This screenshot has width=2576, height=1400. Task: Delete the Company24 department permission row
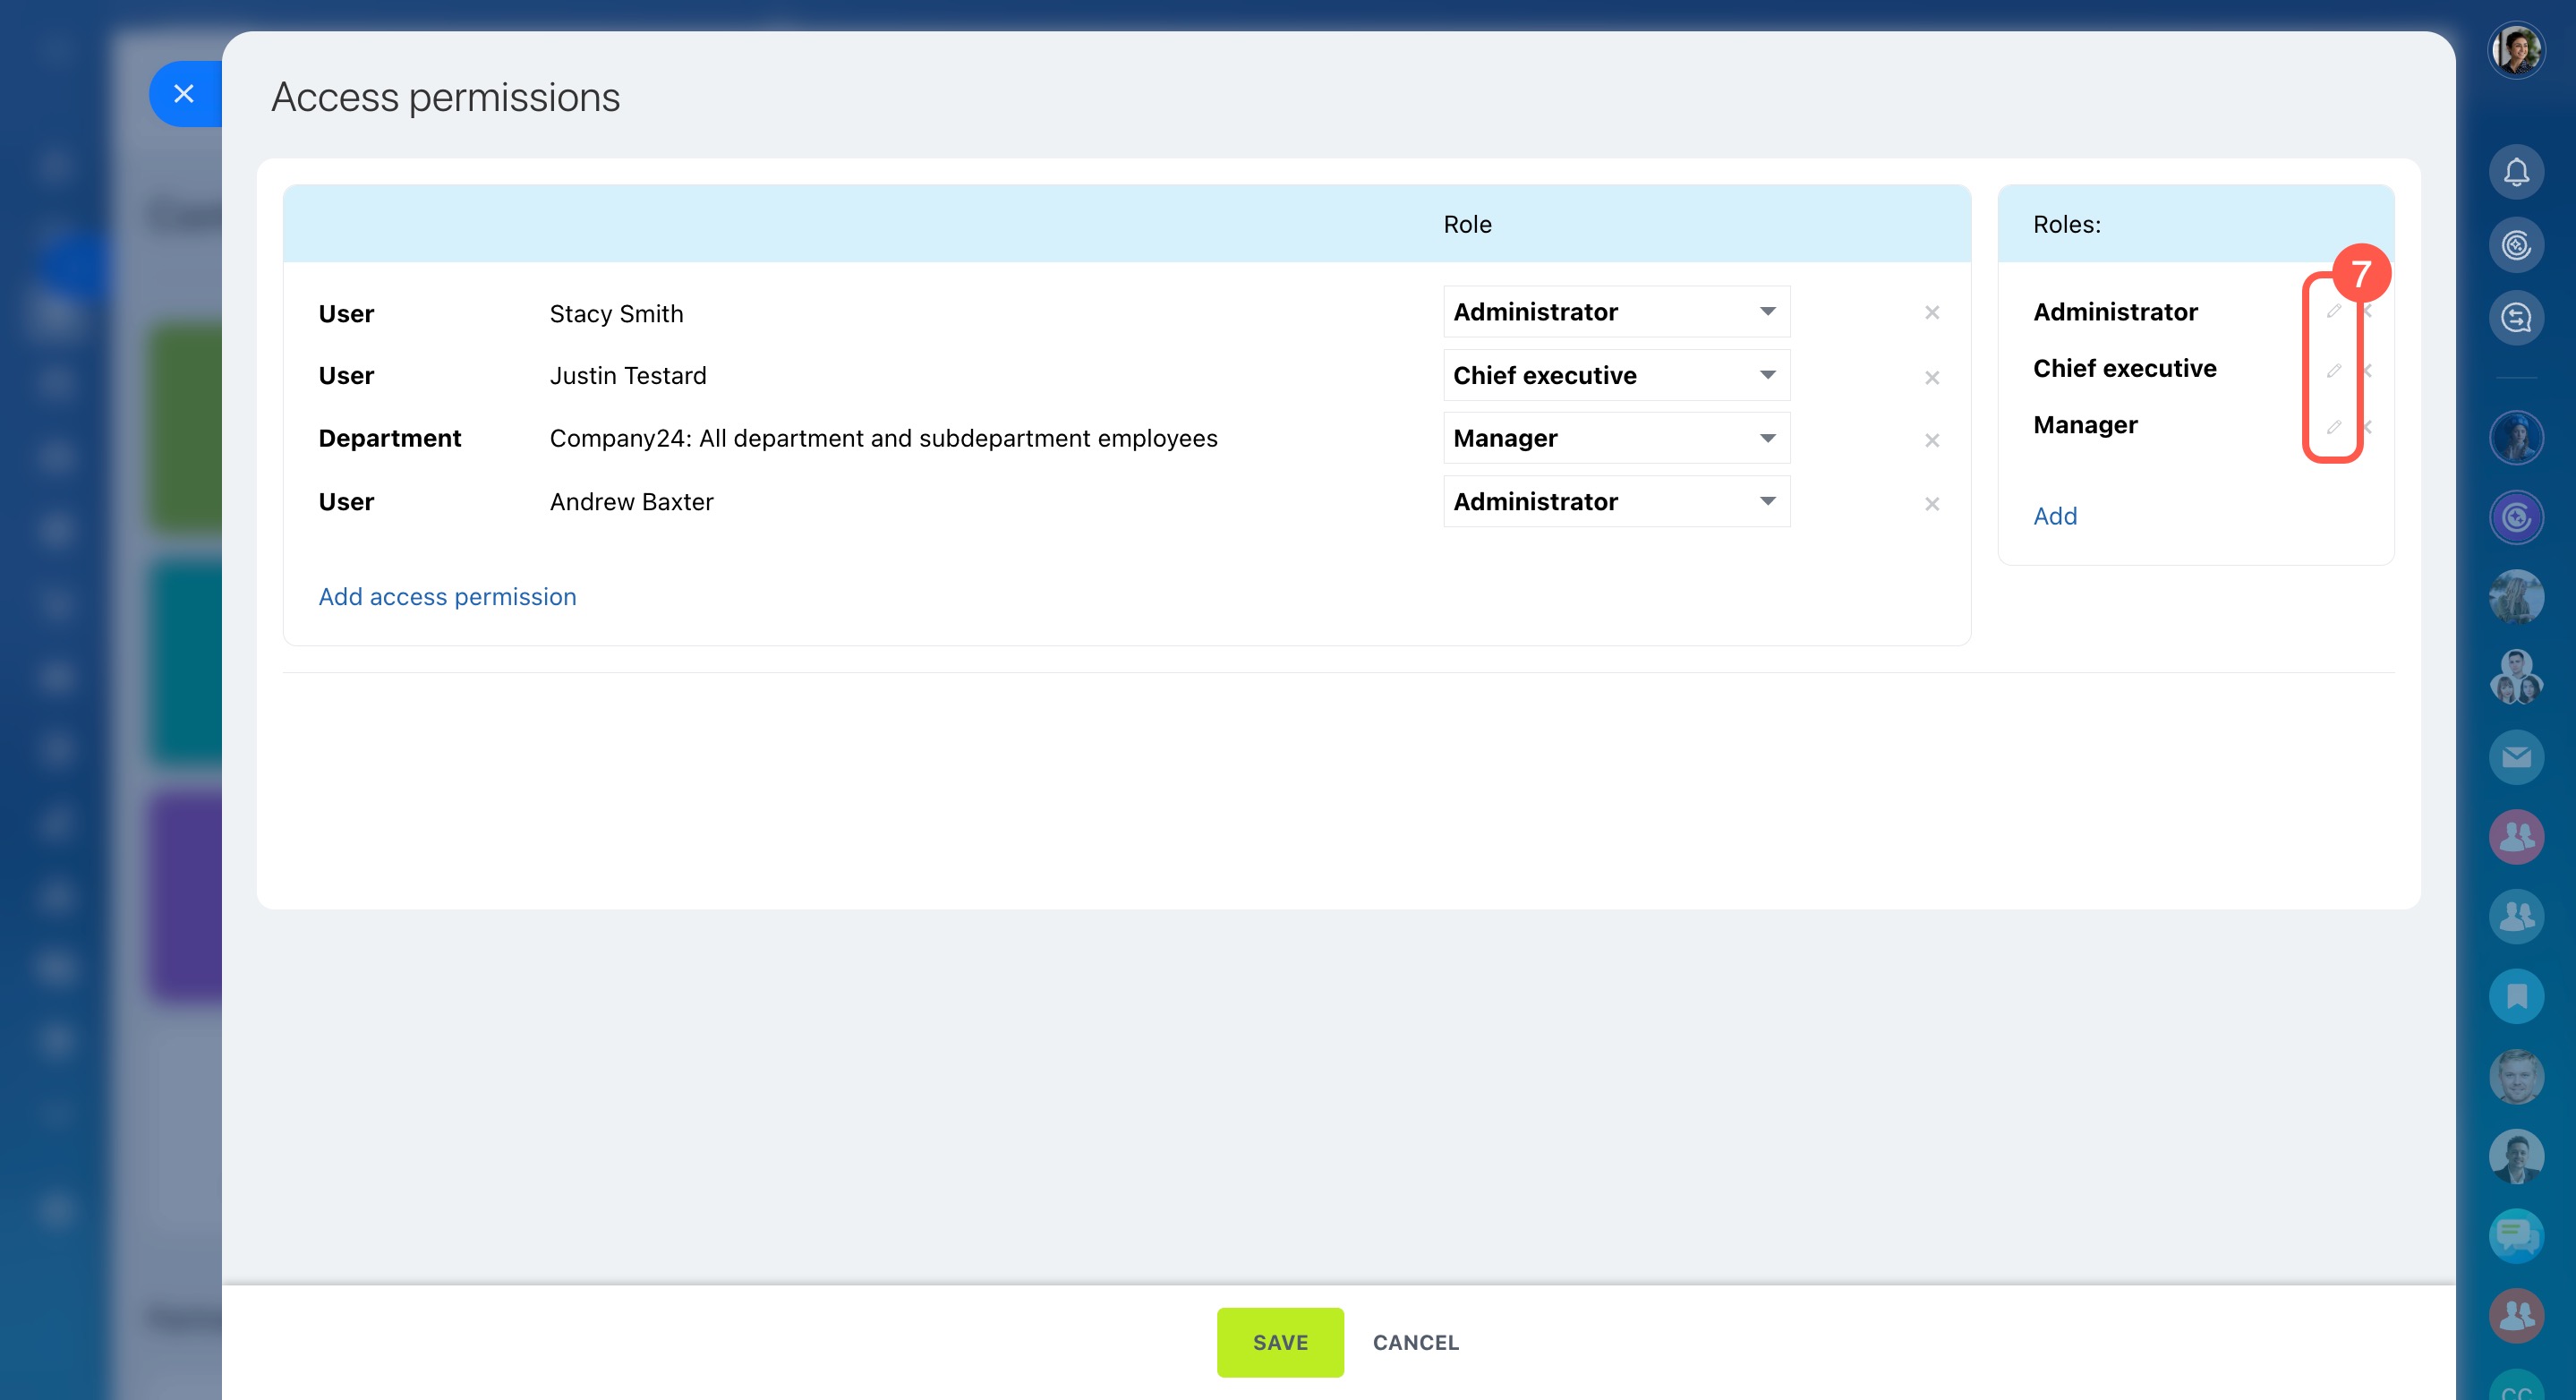coord(1931,440)
